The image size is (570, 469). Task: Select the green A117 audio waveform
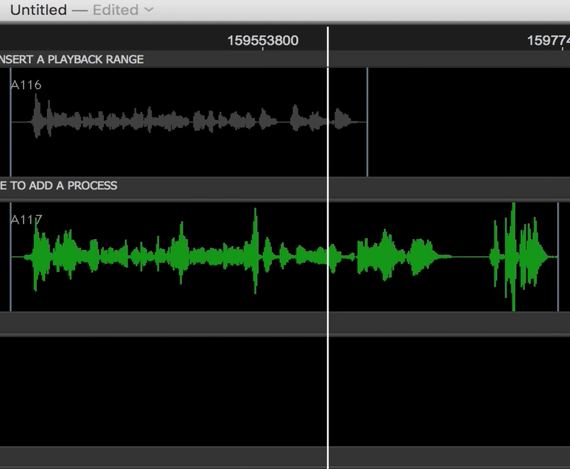point(202,257)
